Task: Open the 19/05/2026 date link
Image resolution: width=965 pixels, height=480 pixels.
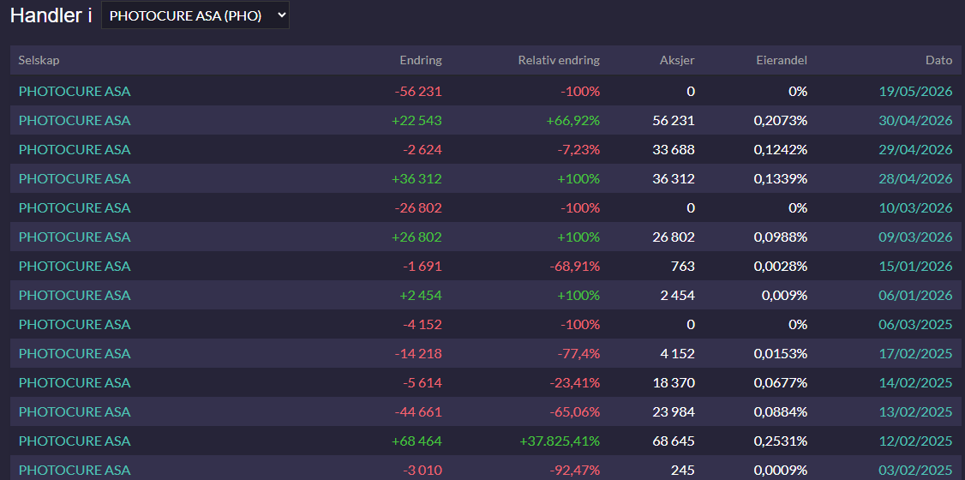Action: tap(916, 92)
